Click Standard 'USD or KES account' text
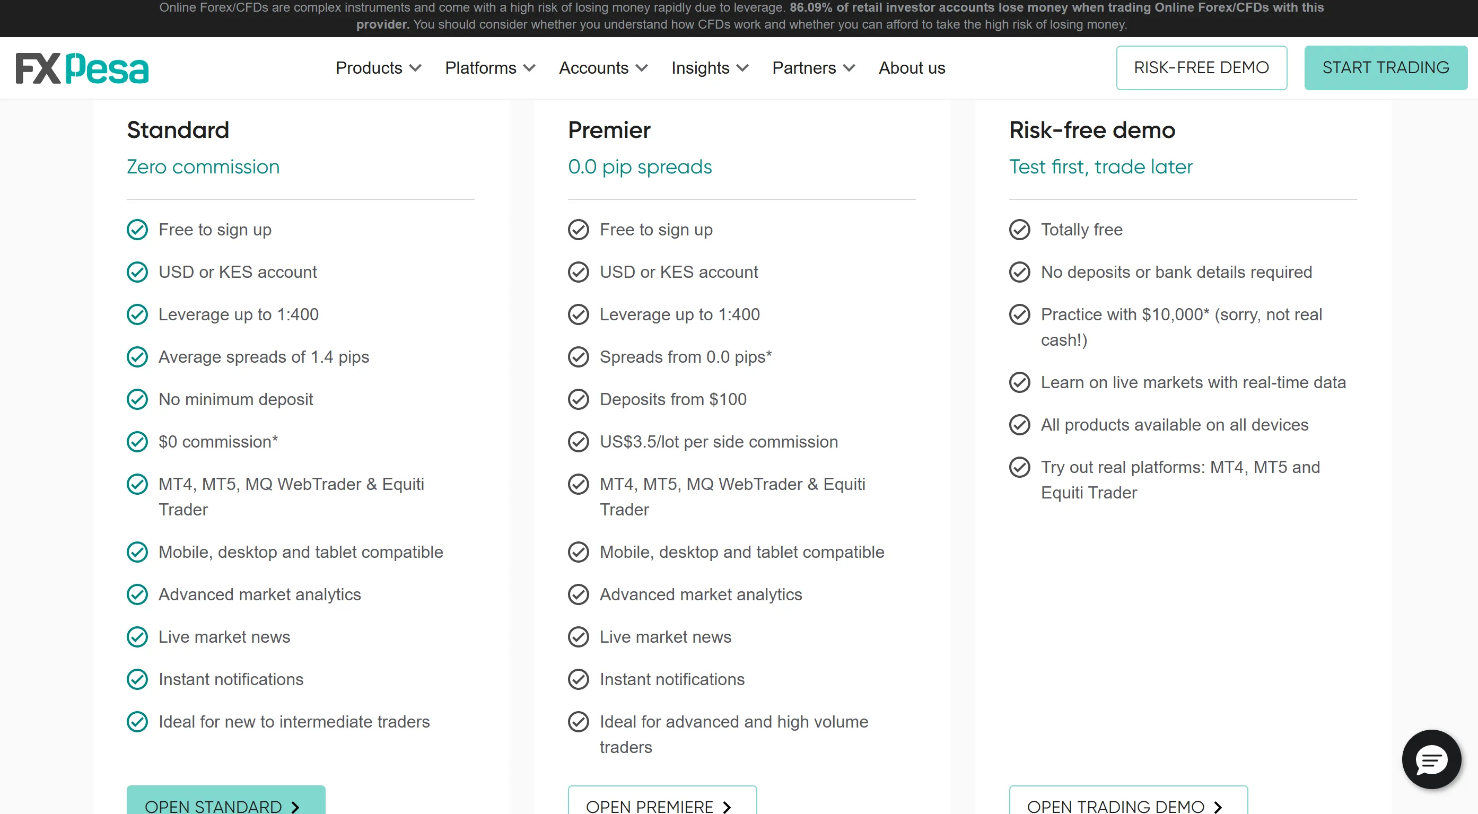Viewport: 1478px width, 814px height. 238,272
